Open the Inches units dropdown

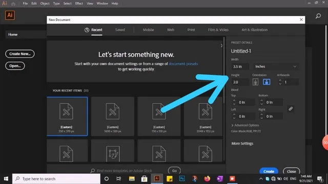pos(276,66)
